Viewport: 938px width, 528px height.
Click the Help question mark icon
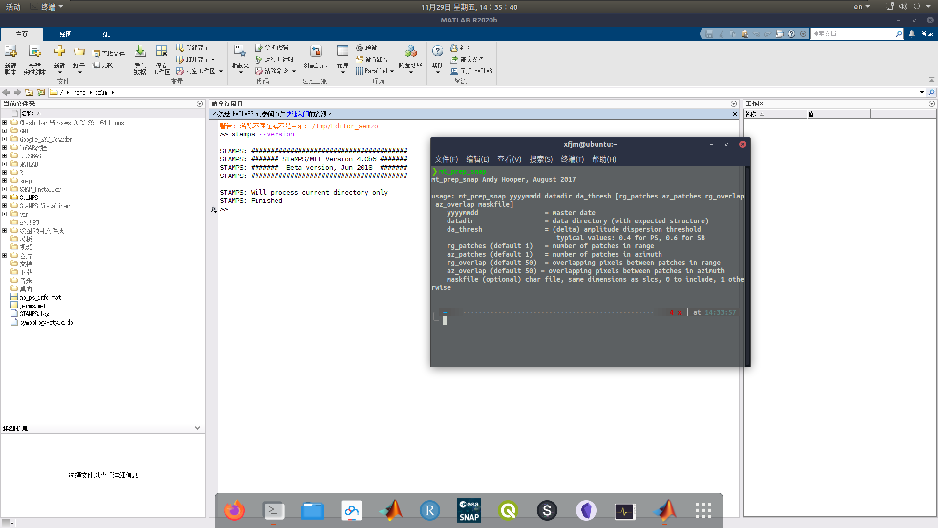coord(438,51)
